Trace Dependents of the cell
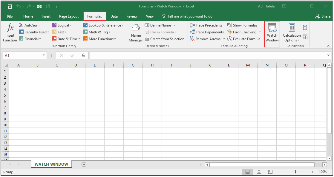The width and height of the screenshot is (334, 177). [207, 32]
